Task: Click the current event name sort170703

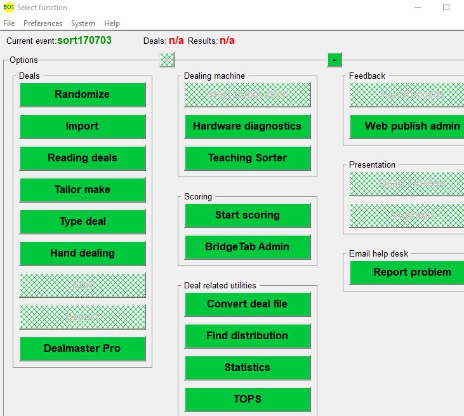Action: (84, 40)
